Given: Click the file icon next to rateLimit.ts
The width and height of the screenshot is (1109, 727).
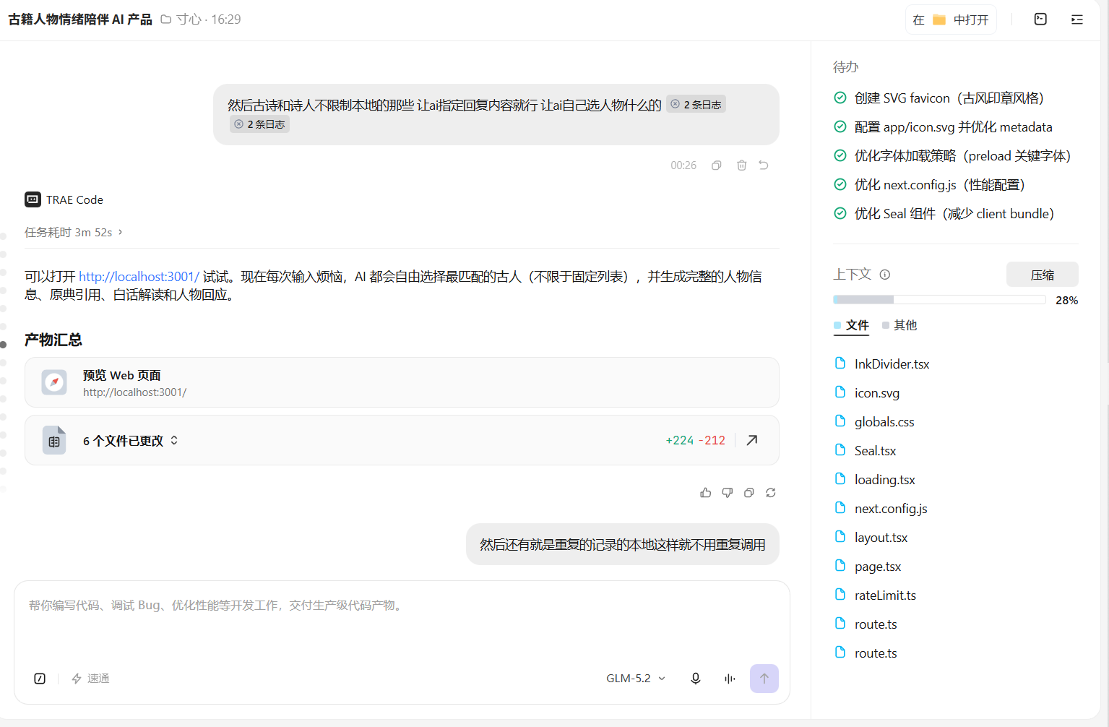Looking at the screenshot, I should [x=840, y=594].
